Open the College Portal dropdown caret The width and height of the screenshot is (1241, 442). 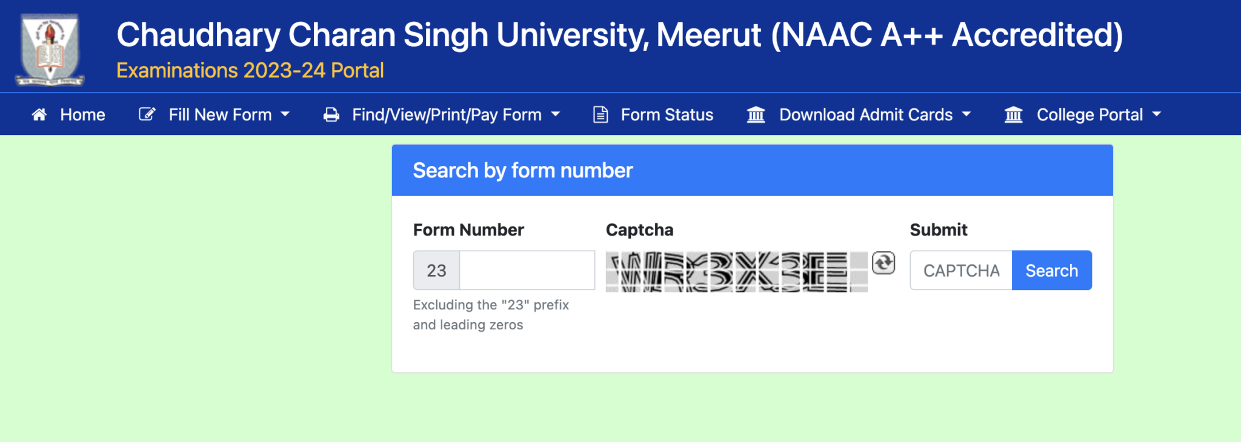[x=1157, y=114]
